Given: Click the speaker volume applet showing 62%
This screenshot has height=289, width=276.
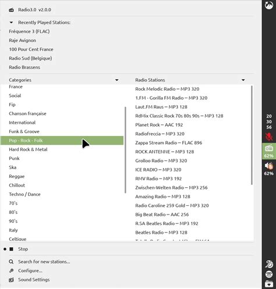Looking at the screenshot, I should 269,169.
